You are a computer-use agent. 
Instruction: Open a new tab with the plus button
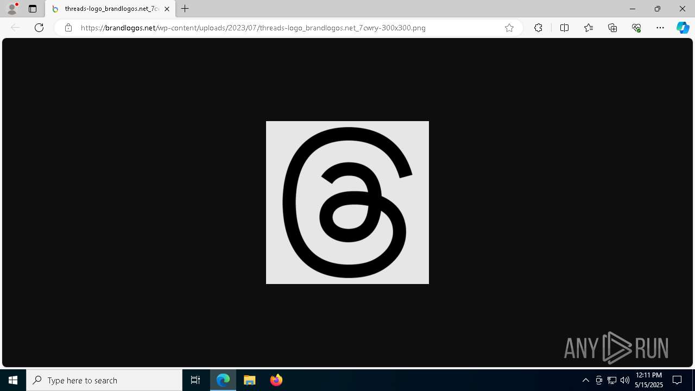pos(185,9)
